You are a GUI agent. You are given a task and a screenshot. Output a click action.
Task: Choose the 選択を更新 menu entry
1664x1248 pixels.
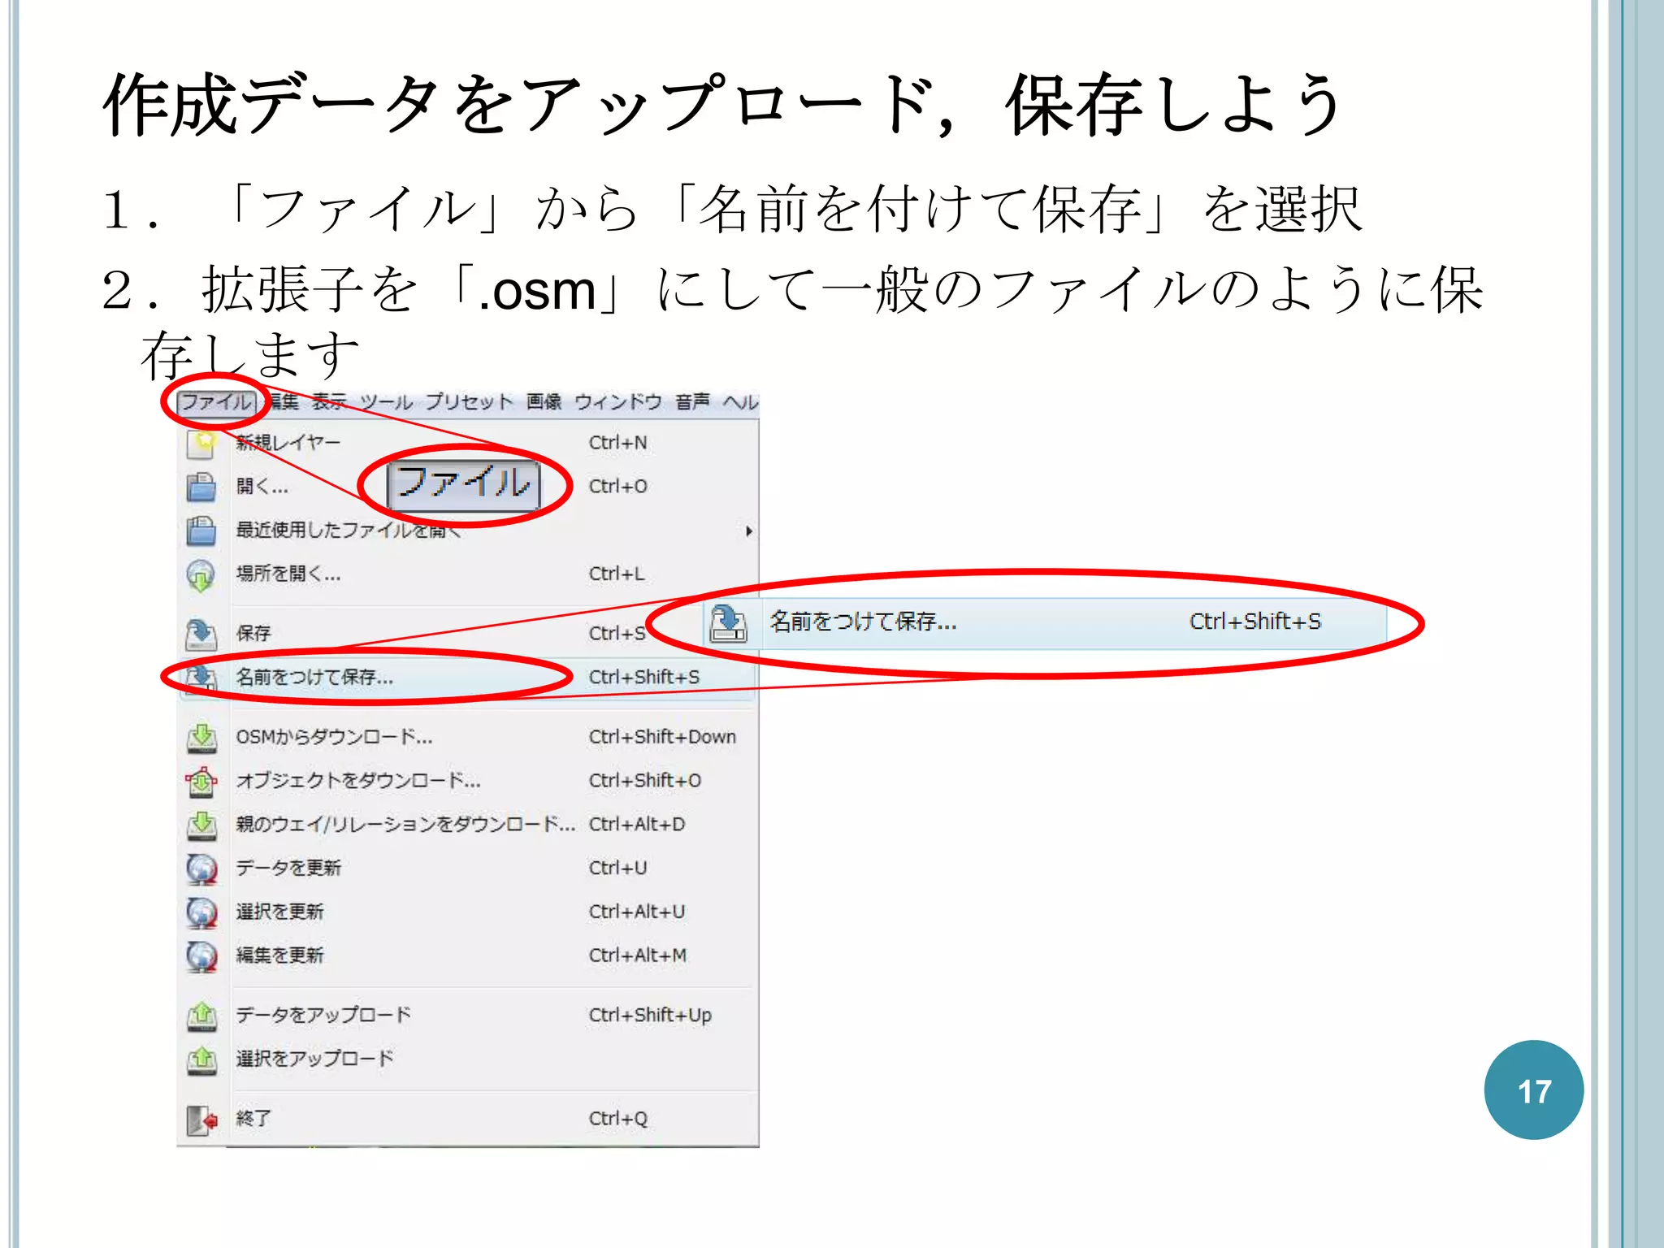[x=467, y=912]
